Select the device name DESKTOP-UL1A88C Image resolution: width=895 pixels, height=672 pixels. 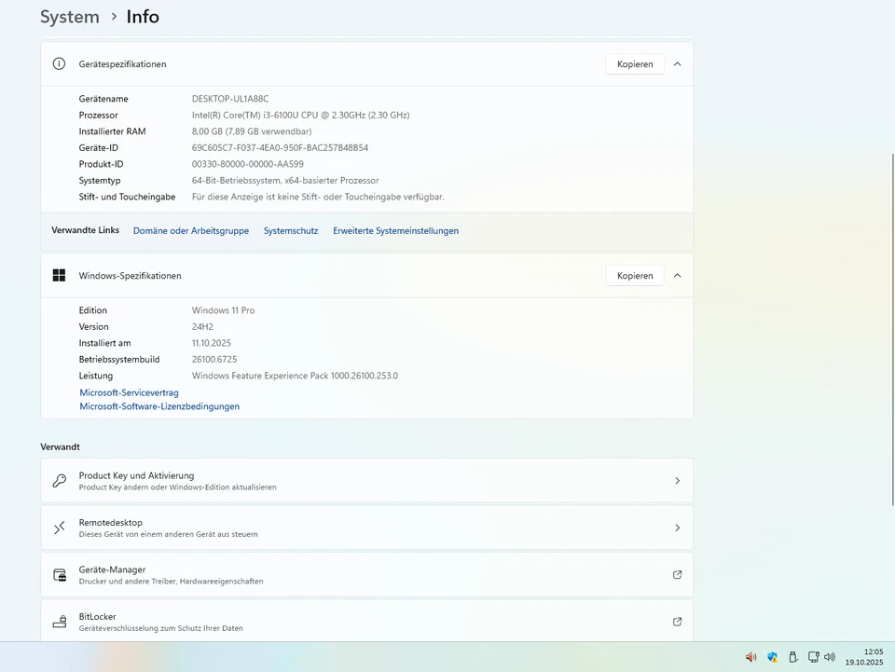(230, 99)
